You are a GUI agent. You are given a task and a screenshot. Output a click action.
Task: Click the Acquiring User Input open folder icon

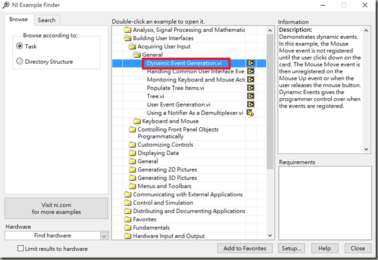click(132, 46)
